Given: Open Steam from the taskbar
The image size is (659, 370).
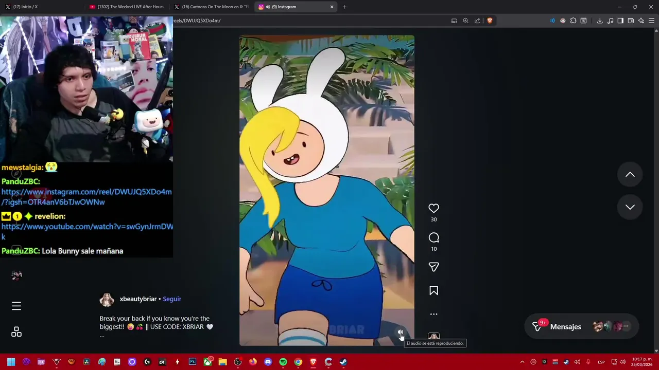Looking at the screenshot, I should tap(343, 362).
